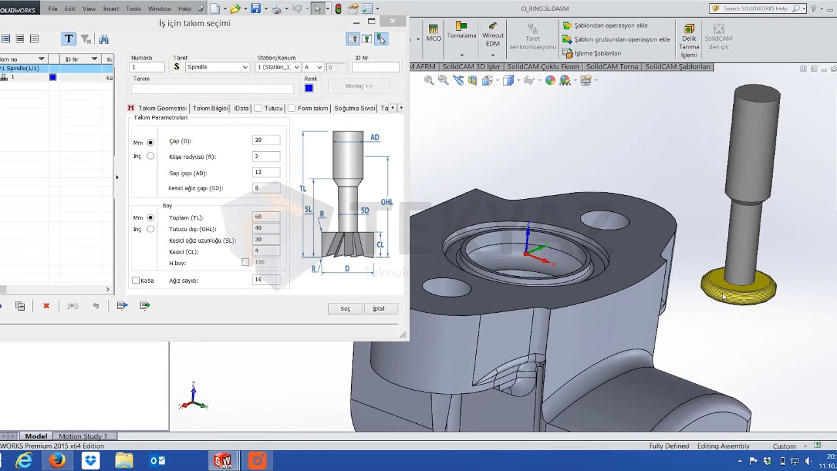The width and height of the screenshot is (837, 471).
Task: Click the T tool type filter icon
Action: click(x=69, y=39)
